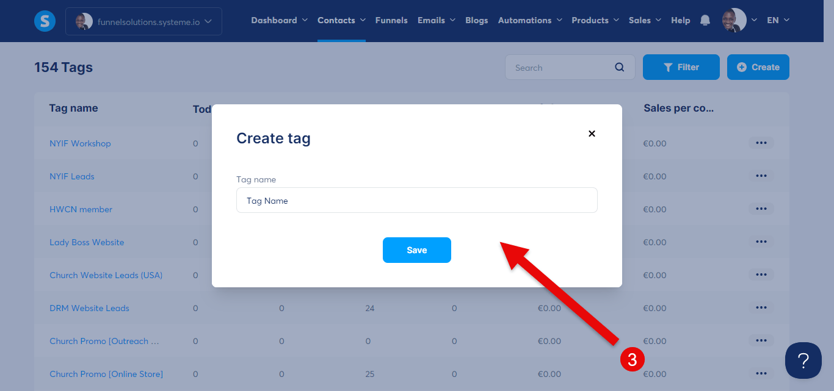Open the Blogs menu item
This screenshot has width=834, height=391.
tap(476, 20)
